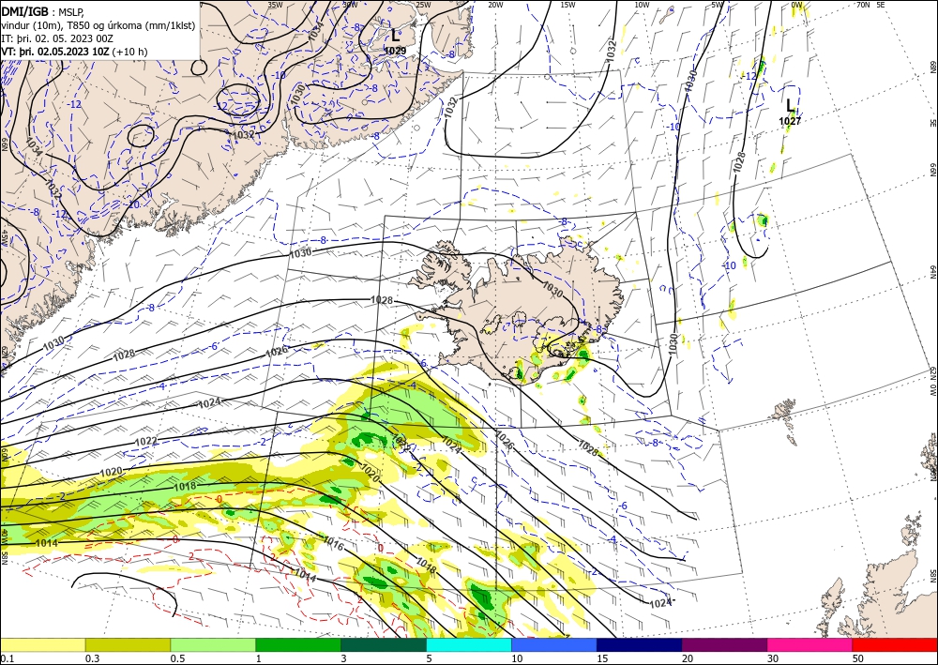
Task: Click the '70N' latitude label
Action: click(863, 5)
